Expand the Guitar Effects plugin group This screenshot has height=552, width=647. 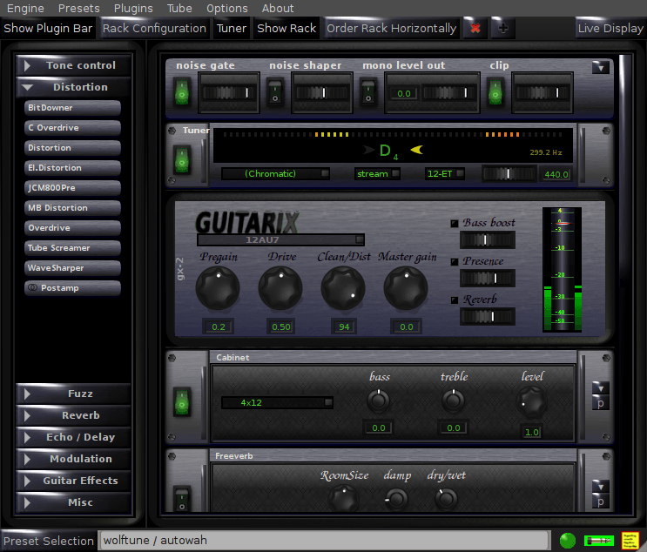(x=73, y=481)
